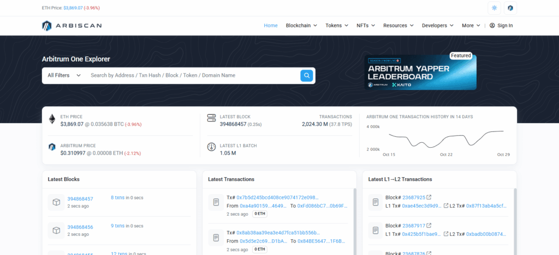559x255 pixels.
Task: Open external link icon after L1 Tx# 0xae45ec3d9d9
Action: click(445, 205)
